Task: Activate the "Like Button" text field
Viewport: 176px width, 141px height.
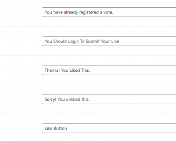Action: coord(109,128)
